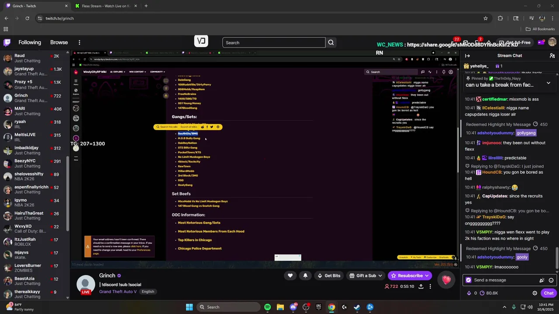Image resolution: width=559 pixels, height=314 pixels.
Task: Open Steam from the taskbar
Action: tap(357, 307)
